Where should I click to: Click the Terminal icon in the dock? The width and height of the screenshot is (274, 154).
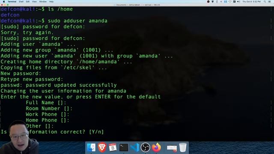tap(124, 148)
